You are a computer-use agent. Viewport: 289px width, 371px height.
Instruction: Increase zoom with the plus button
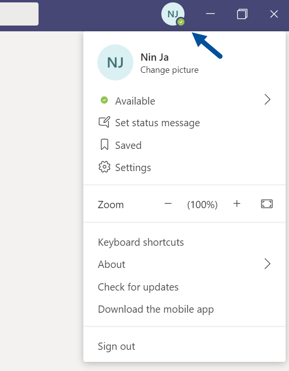236,204
